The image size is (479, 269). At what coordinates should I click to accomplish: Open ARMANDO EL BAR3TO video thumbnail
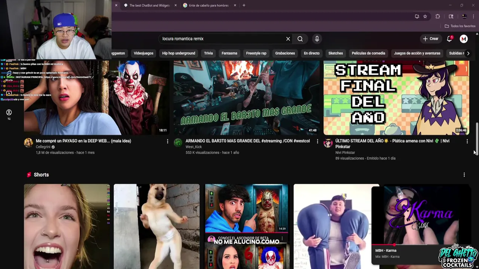point(246,98)
